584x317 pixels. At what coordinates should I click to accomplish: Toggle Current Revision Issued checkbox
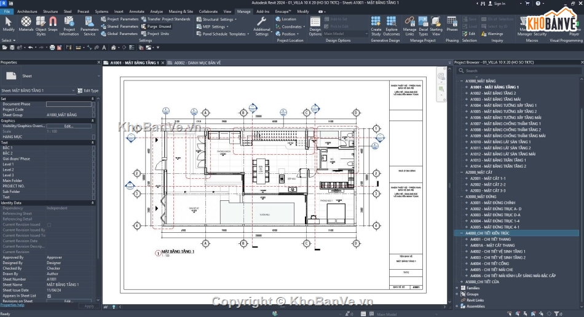(x=49, y=225)
